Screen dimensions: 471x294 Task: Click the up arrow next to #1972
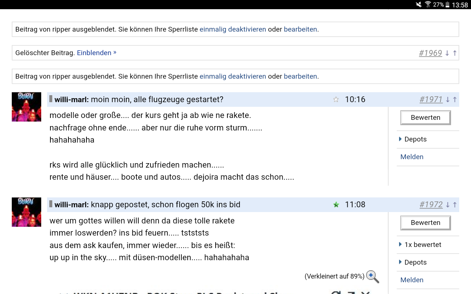454,205
